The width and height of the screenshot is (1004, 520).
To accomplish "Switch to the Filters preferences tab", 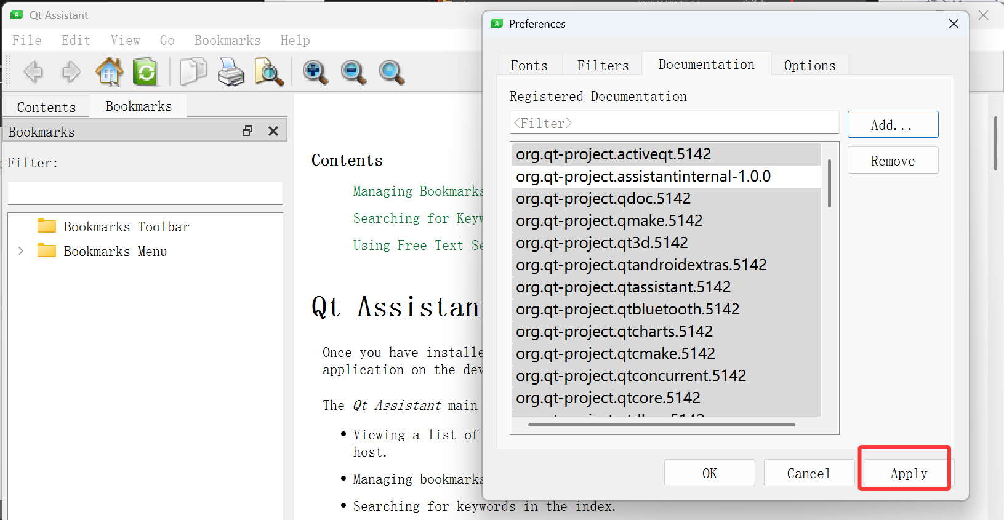I will (603, 65).
